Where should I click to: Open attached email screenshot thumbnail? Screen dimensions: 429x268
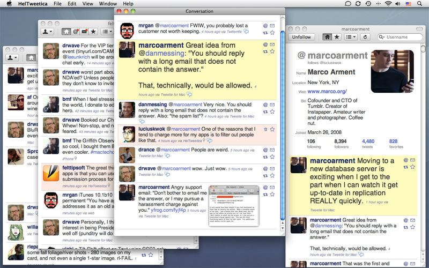234,206
